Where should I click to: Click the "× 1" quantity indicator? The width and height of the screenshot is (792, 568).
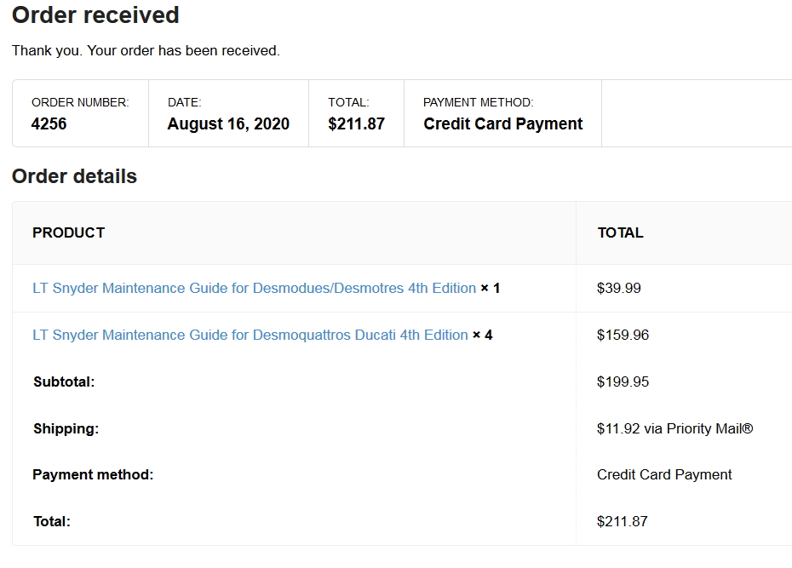pos(491,288)
